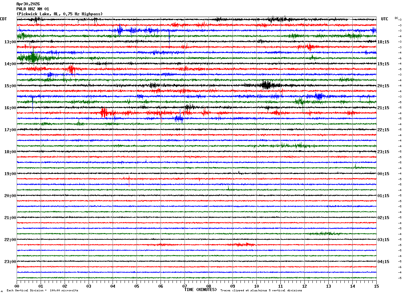This screenshot has height=295, width=403.
Task: Select the 16:00 CDT row label
Action: coord(10,108)
